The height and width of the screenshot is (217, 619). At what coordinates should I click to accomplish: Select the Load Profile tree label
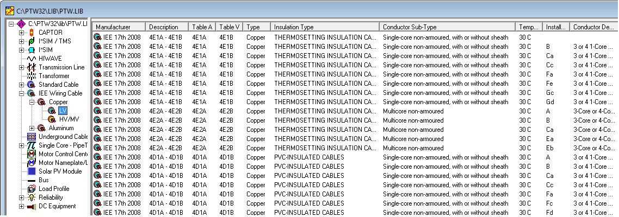[53, 189]
